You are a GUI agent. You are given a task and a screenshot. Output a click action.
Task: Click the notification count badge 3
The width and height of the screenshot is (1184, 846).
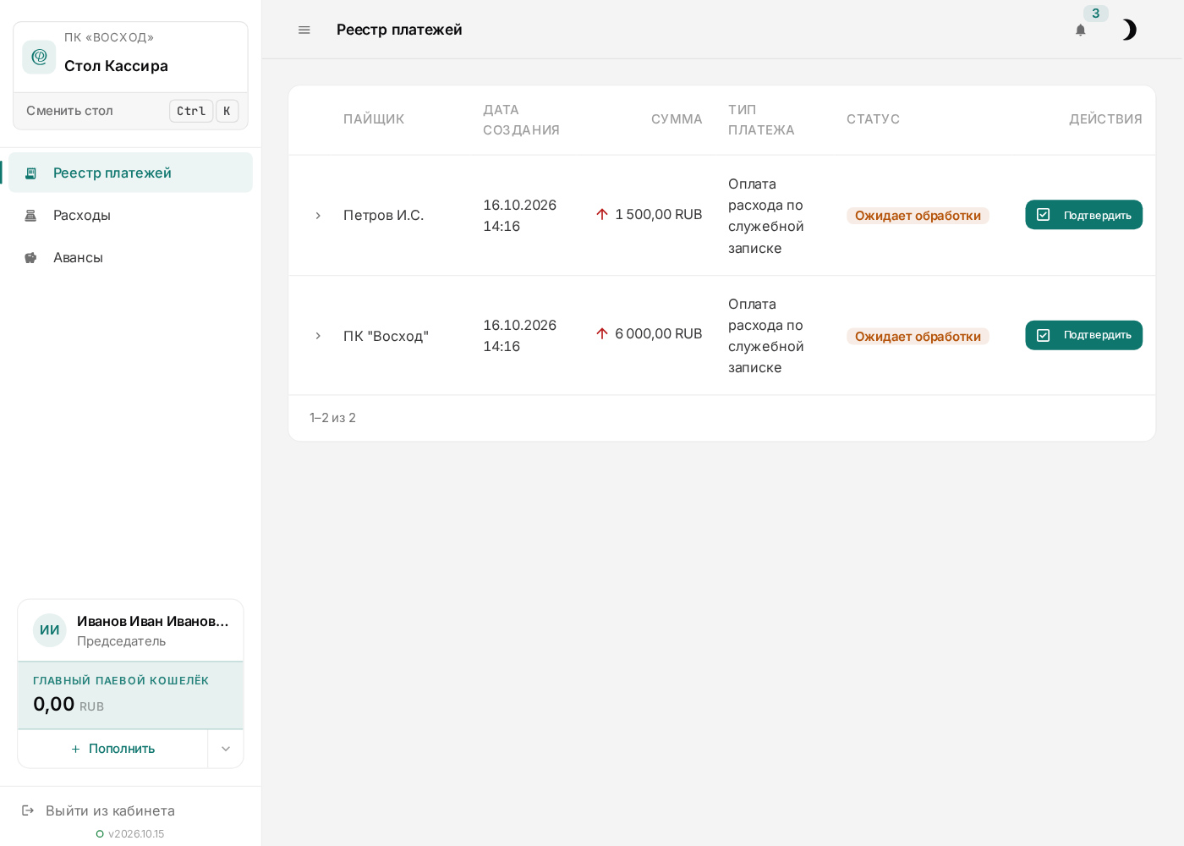1096,14
